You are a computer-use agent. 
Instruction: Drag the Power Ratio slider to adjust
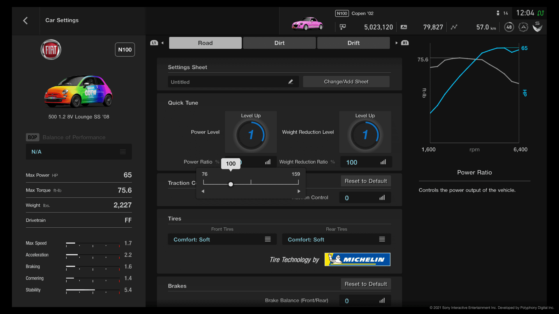231,184
